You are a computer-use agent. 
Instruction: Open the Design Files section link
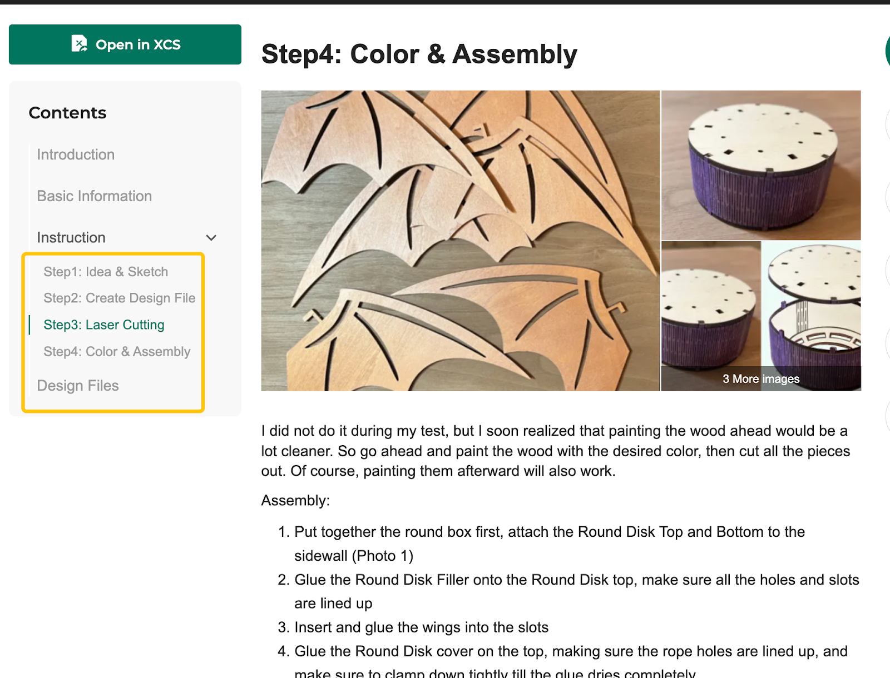pyautogui.click(x=78, y=386)
